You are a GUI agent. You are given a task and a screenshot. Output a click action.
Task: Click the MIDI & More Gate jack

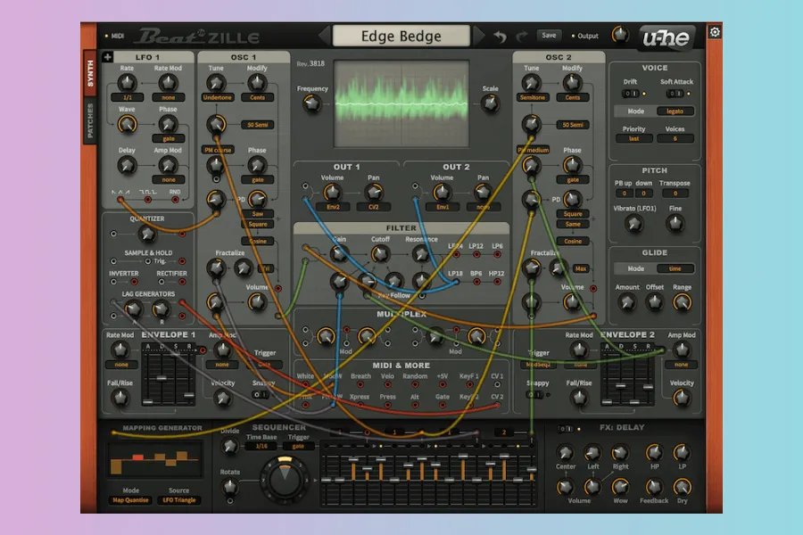point(442,405)
